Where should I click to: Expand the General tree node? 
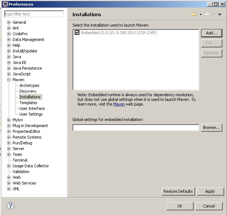pos(9,22)
